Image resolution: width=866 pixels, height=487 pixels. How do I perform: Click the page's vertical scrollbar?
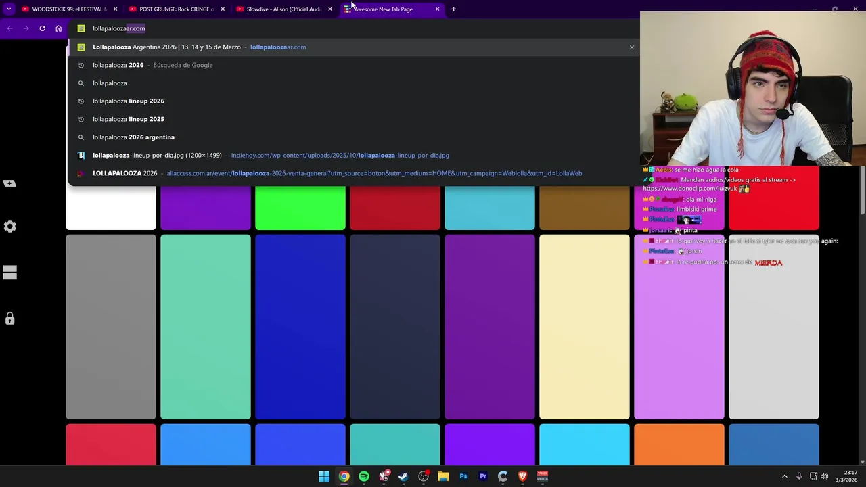[x=862, y=191]
